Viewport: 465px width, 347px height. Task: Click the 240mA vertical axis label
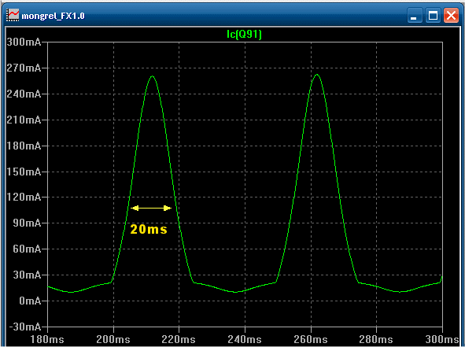pyautogui.click(x=24, y=94)
